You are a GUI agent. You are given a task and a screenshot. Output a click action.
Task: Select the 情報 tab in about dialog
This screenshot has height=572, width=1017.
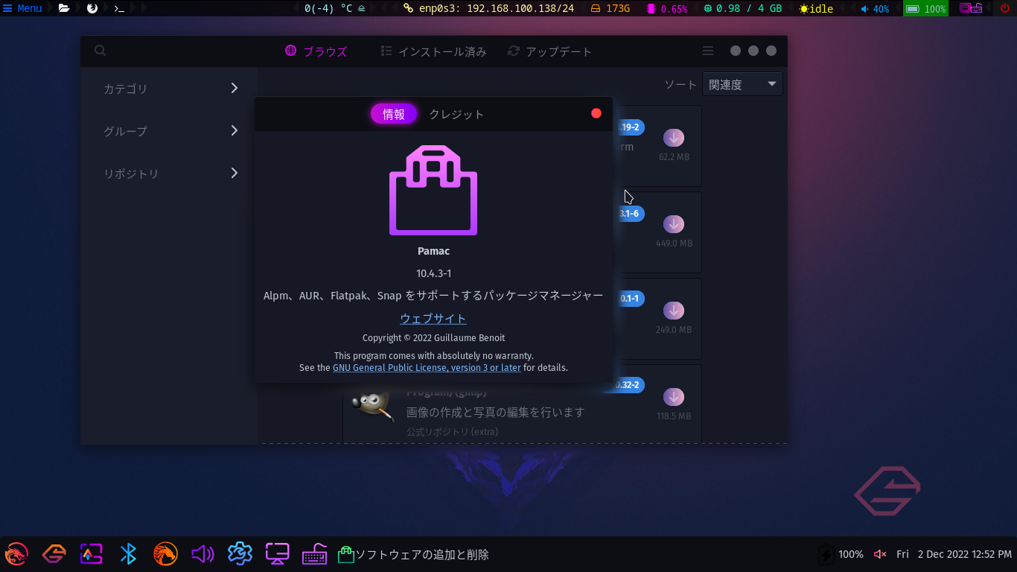pos(394,114)
